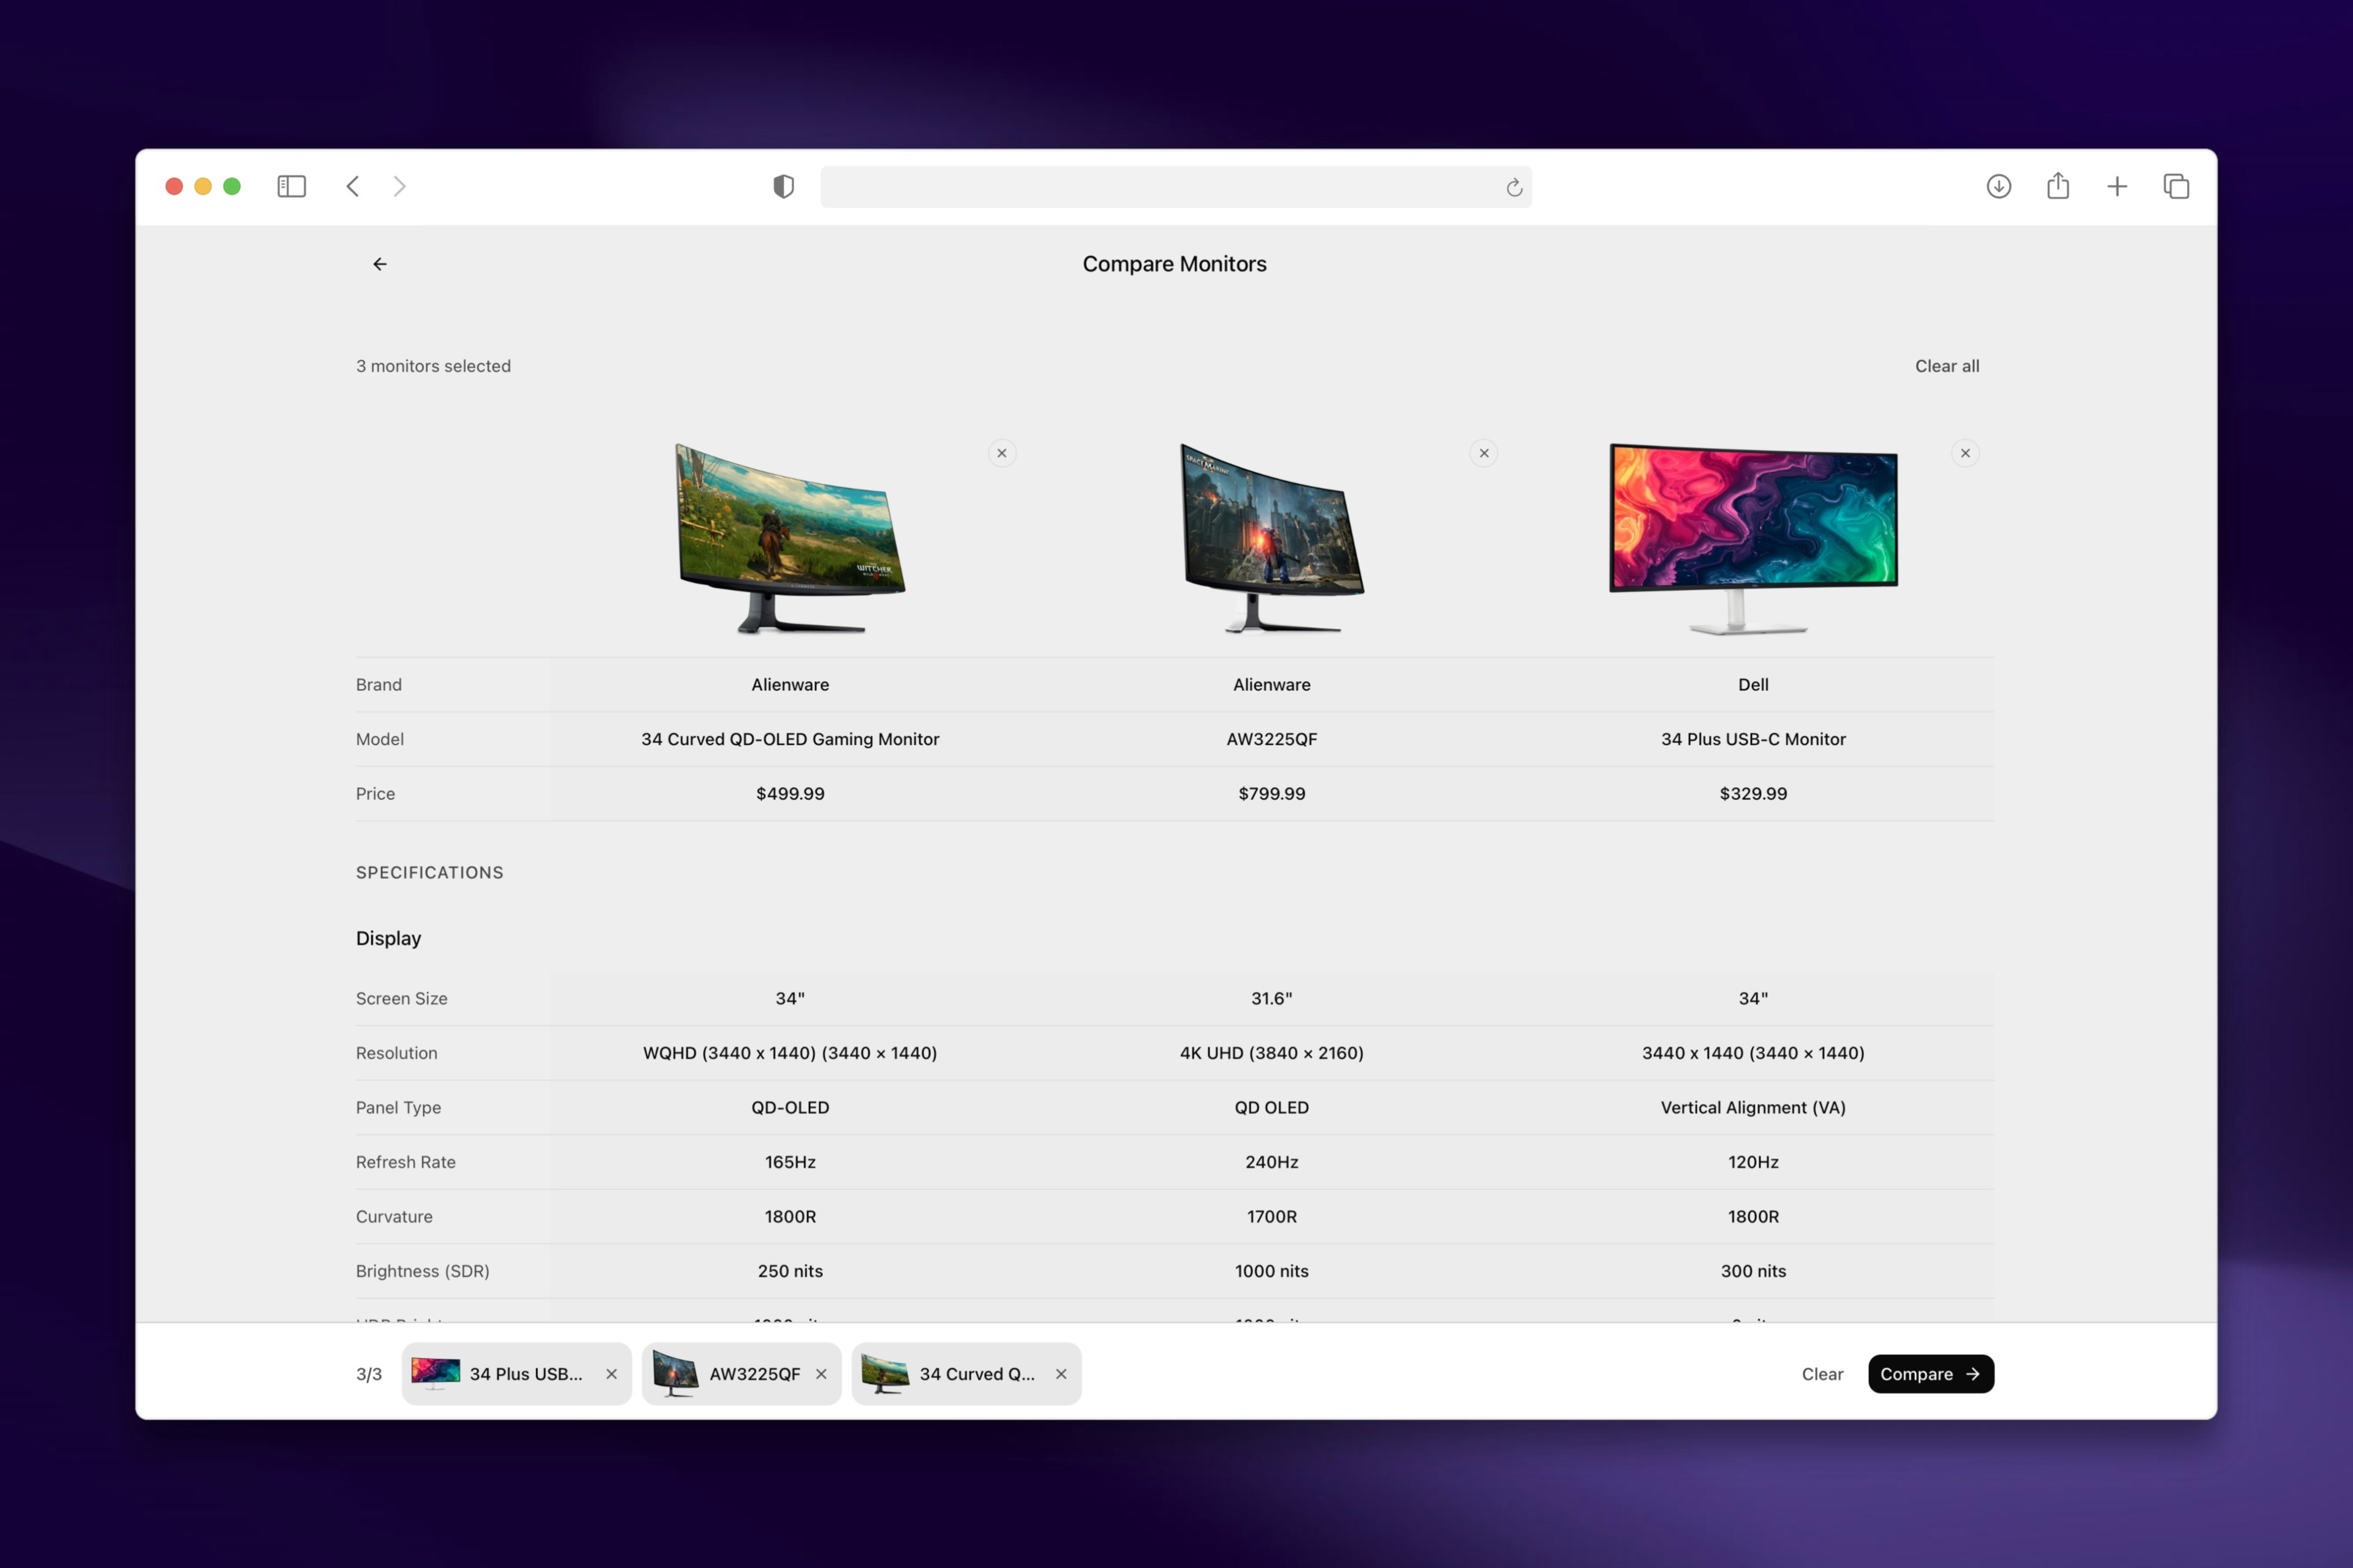Image resolution: width=2353 pixels, height=1568 pixels.
Task: Reload the page using the refresh icon
Action: [1513, 187]
